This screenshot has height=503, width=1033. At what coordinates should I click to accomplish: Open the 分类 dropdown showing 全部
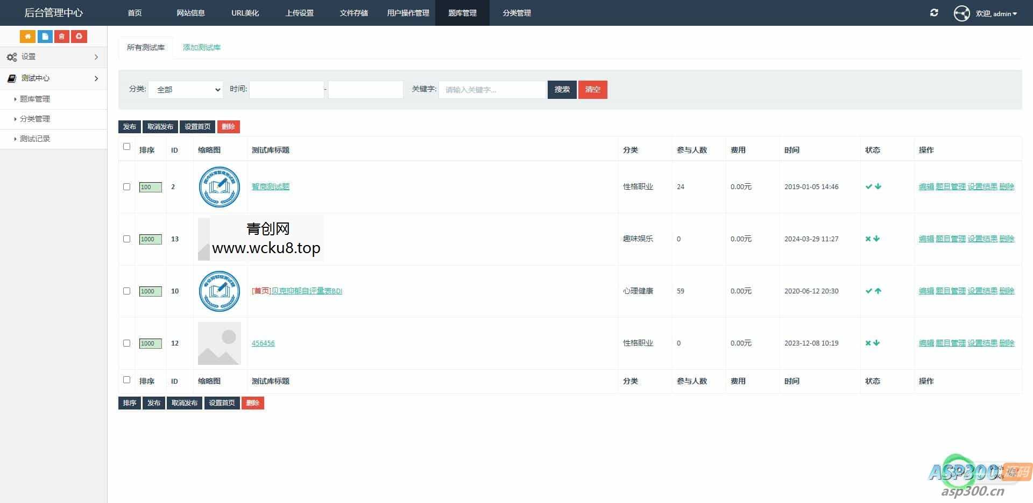coord(186,90)
